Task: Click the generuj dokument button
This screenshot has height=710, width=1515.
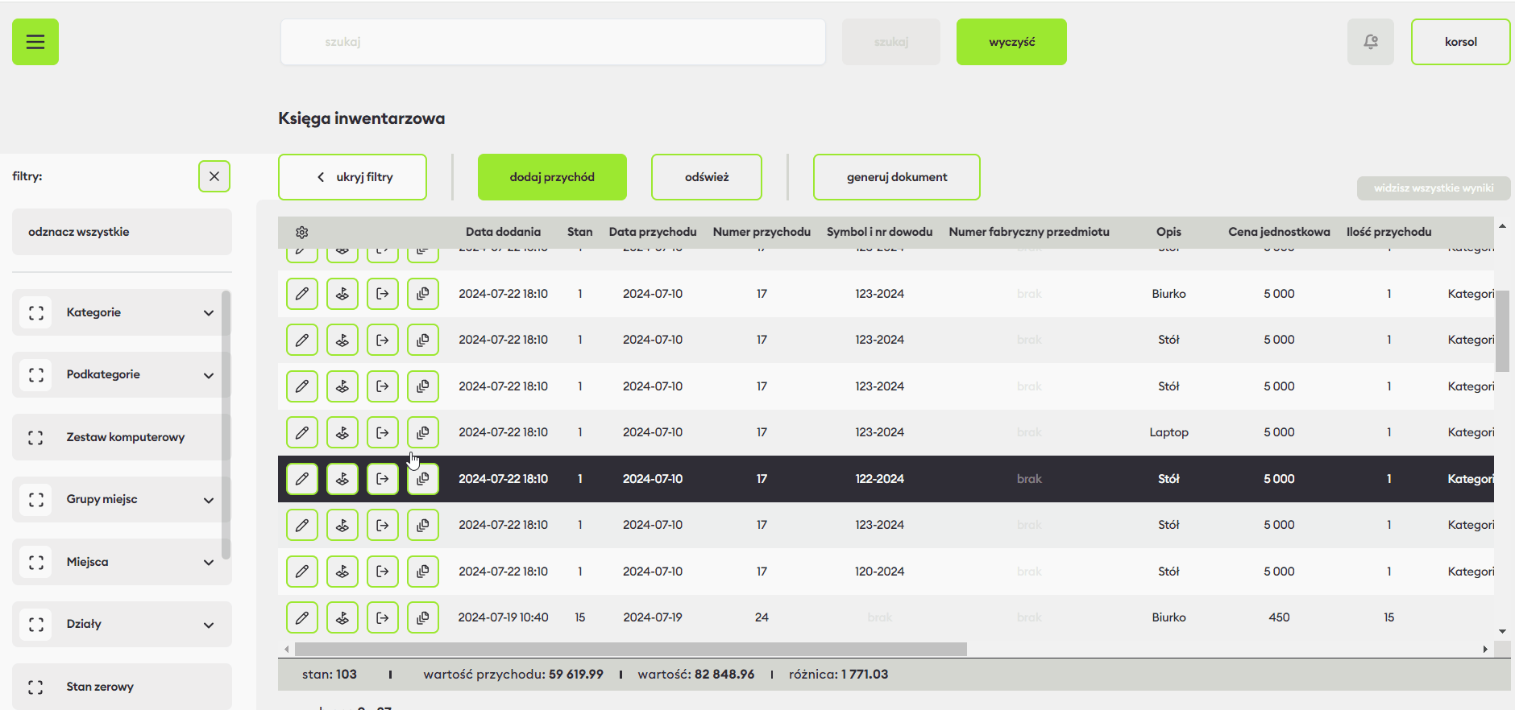Action: pyautogui.click(x=896, y=177)
